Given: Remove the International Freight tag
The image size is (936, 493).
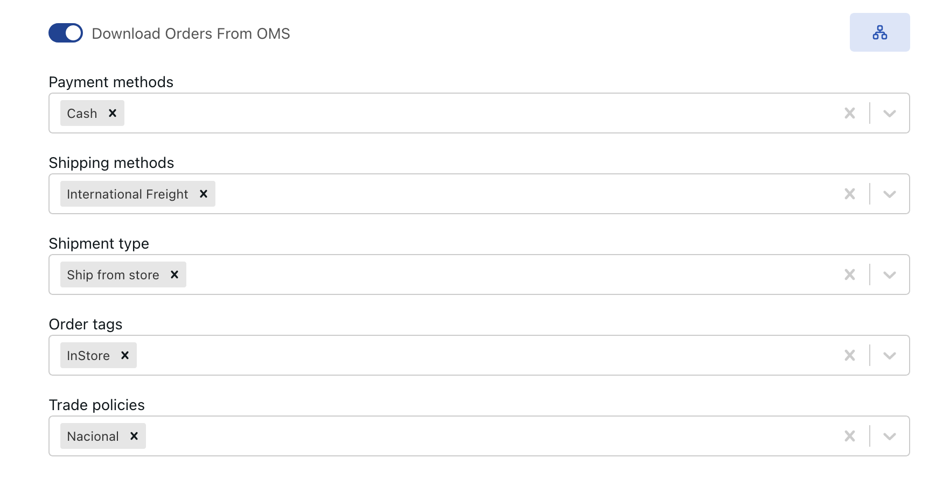Looking at the screenshot, I should click(x=204, y=194).
